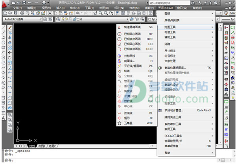The height and width of the screenshot is (164, 236).
Task: Open the Help question mark icon
Action: coord(151,13)
